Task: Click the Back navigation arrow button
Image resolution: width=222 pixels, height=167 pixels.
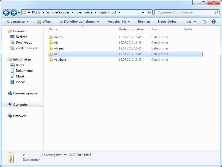Action: click(6, 12)
